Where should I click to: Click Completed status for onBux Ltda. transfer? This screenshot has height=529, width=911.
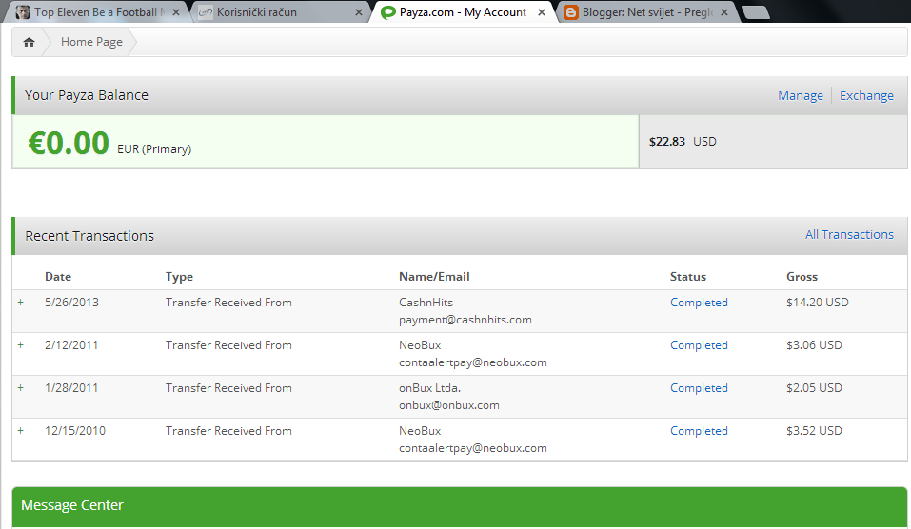[x=699, y=388]
